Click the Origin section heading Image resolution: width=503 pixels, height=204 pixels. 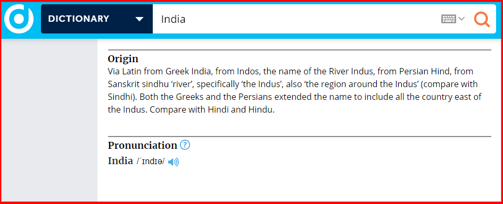click(x=123, y=59)
